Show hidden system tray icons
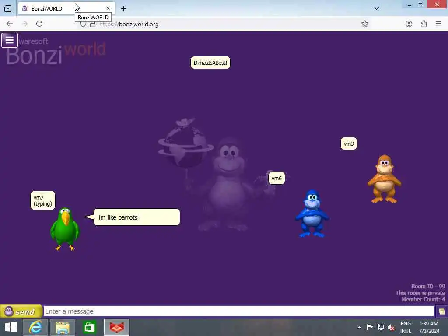Viewport: 448px width, 336px height. click(359, 327)
